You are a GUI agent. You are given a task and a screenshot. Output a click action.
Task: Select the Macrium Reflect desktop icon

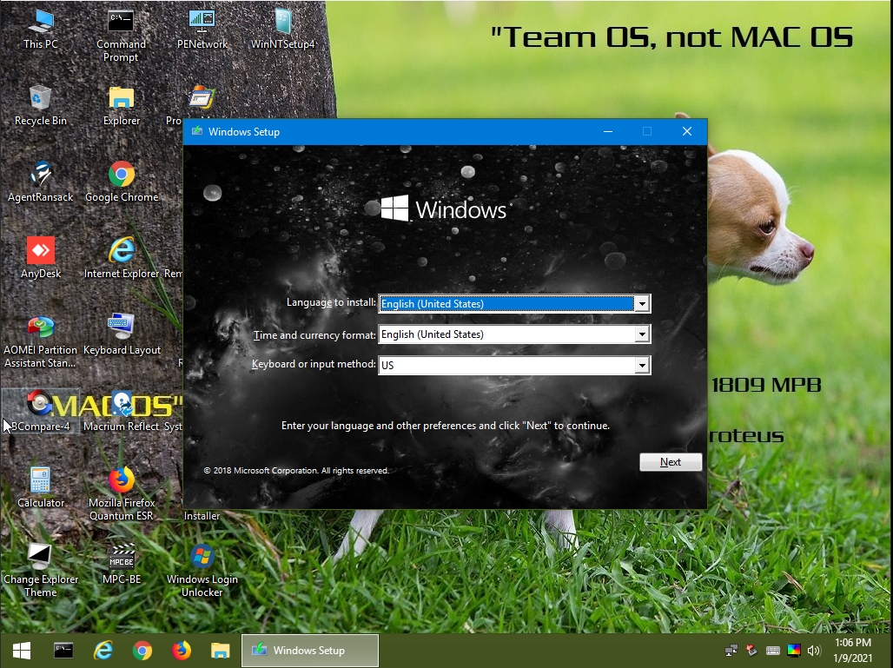pos(122,411)
